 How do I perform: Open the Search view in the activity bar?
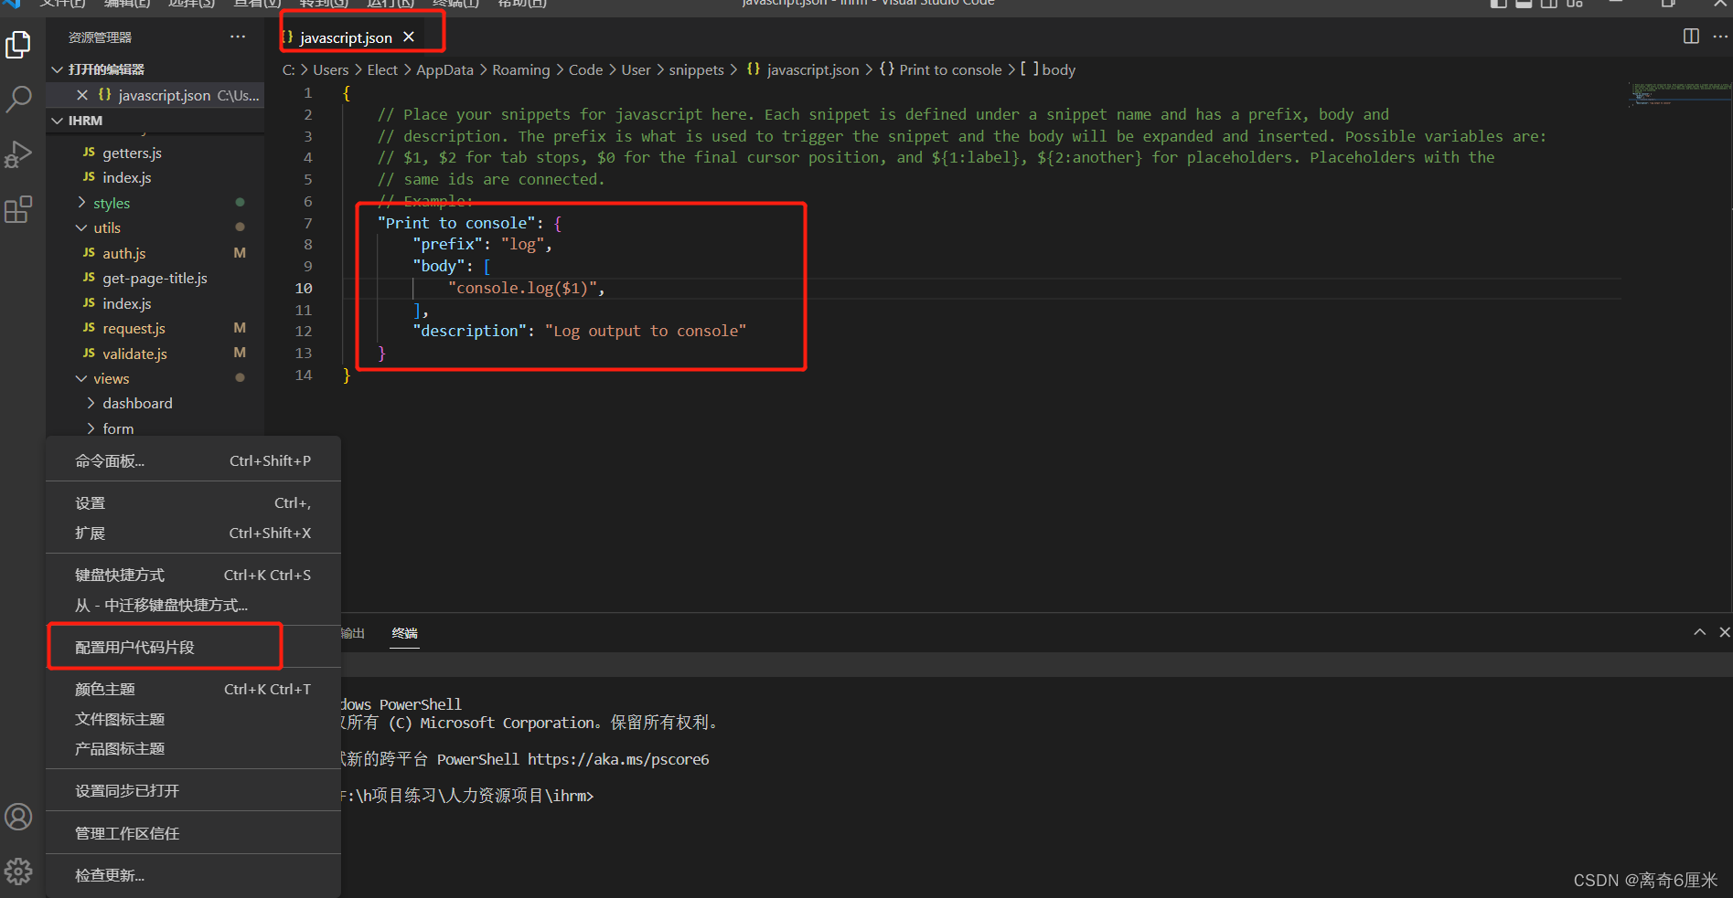click(x=18, y=99)
